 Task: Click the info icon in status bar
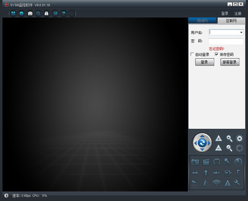6,196
